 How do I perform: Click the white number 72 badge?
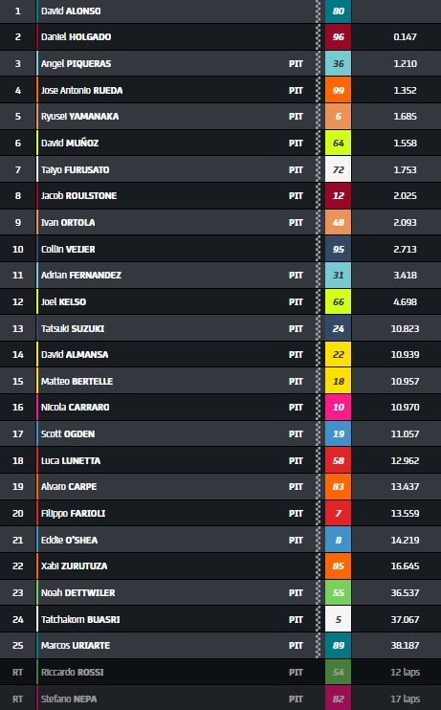pyautogui.click(x=339, y=169)
